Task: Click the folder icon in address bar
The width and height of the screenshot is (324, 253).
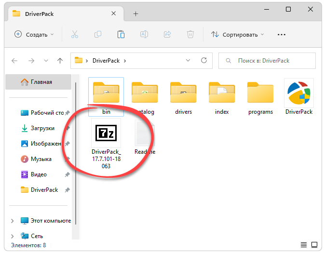Action: (79, 60)
